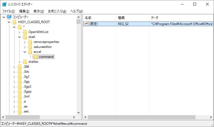Screen dimensions: 214x127
Task: Click the REG_SZ type cell
Action: pyautogui.click(x=123, y=24)
